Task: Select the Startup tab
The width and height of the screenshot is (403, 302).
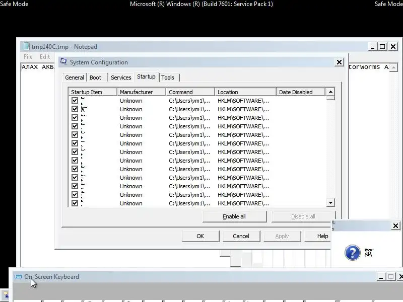Action: point(146,77)
